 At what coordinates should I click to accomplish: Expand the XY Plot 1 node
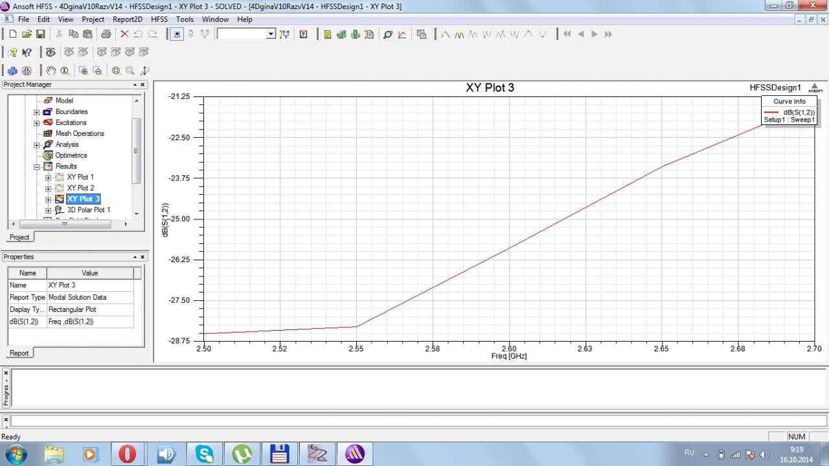48,177
